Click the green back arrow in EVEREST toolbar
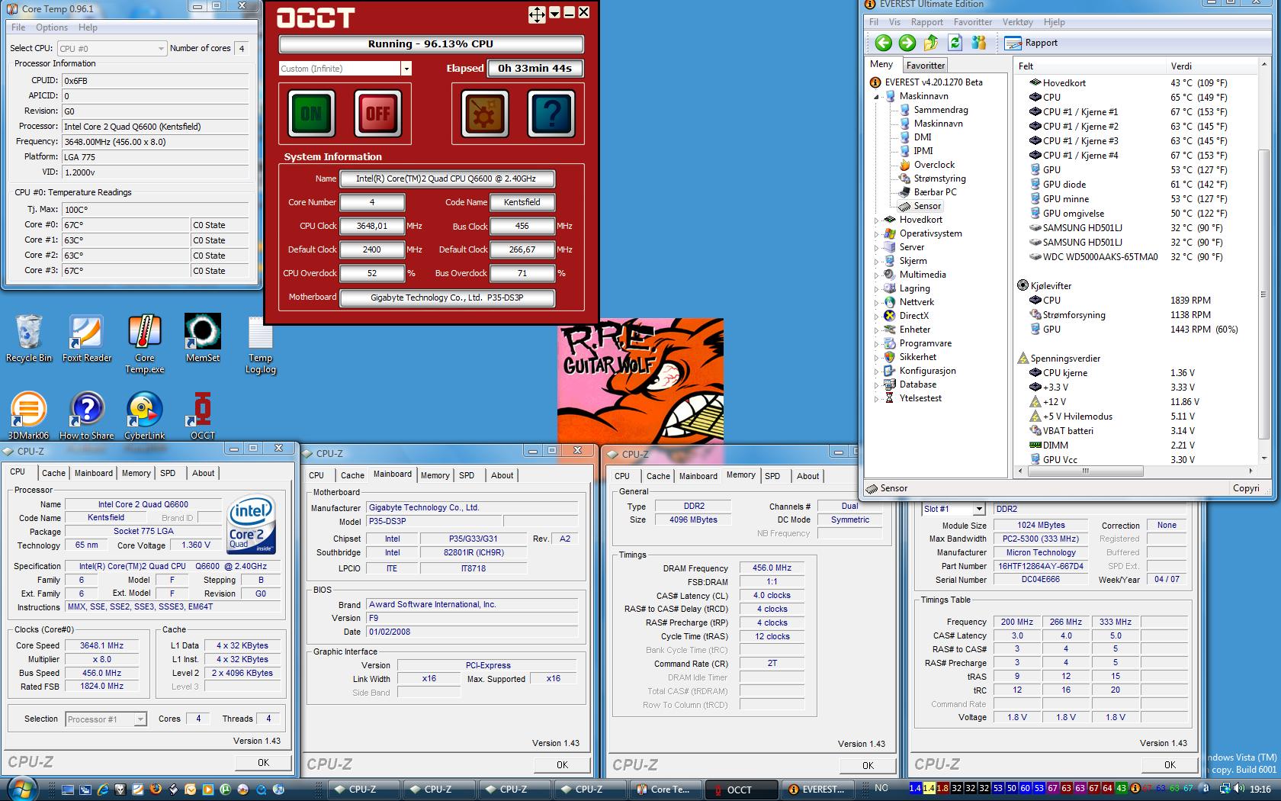Viewport: 1281px width, 801px height. pyautogui.click(x=883, y=43)
